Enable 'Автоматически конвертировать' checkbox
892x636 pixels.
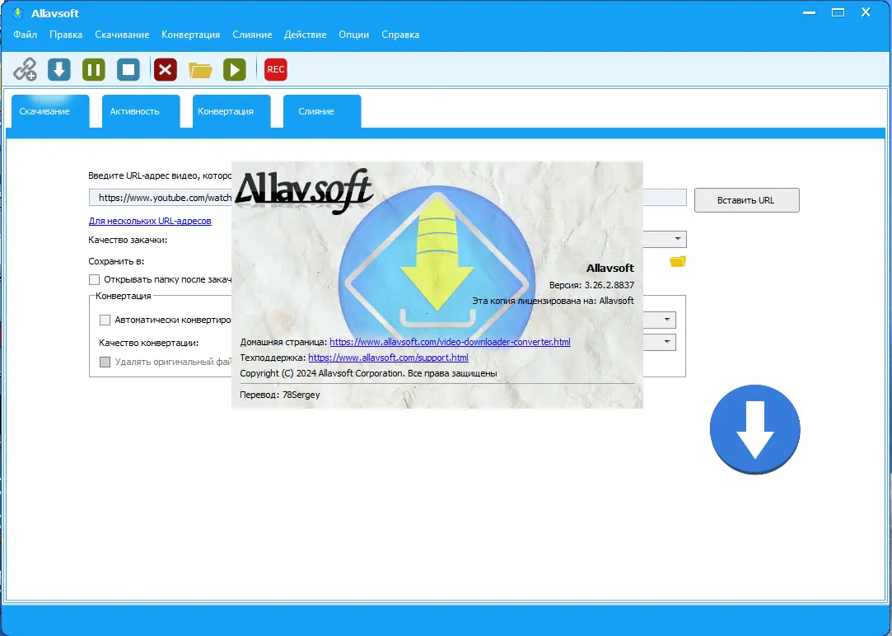click(105, 320)
